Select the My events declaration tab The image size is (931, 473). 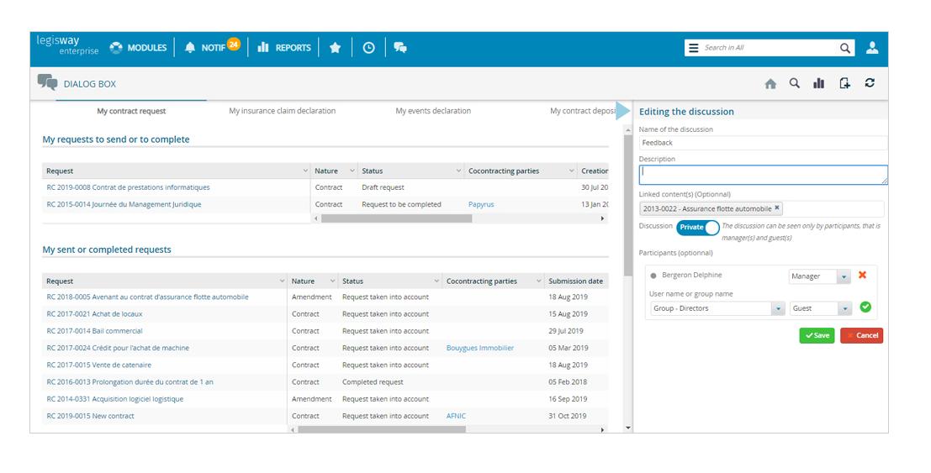click(x=433, y=111)
